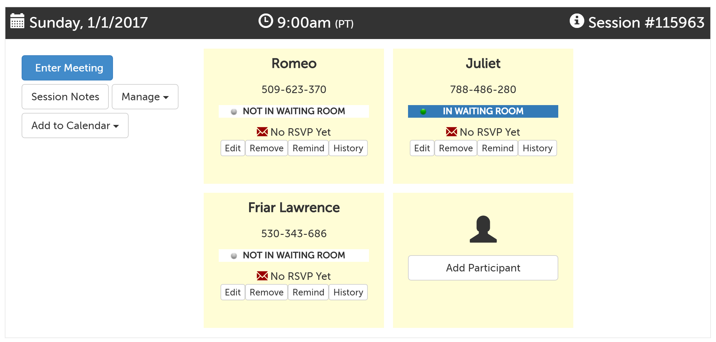Remove Juliet from the session
Viewport: 716px width, 342px height.
click(455, 148)
